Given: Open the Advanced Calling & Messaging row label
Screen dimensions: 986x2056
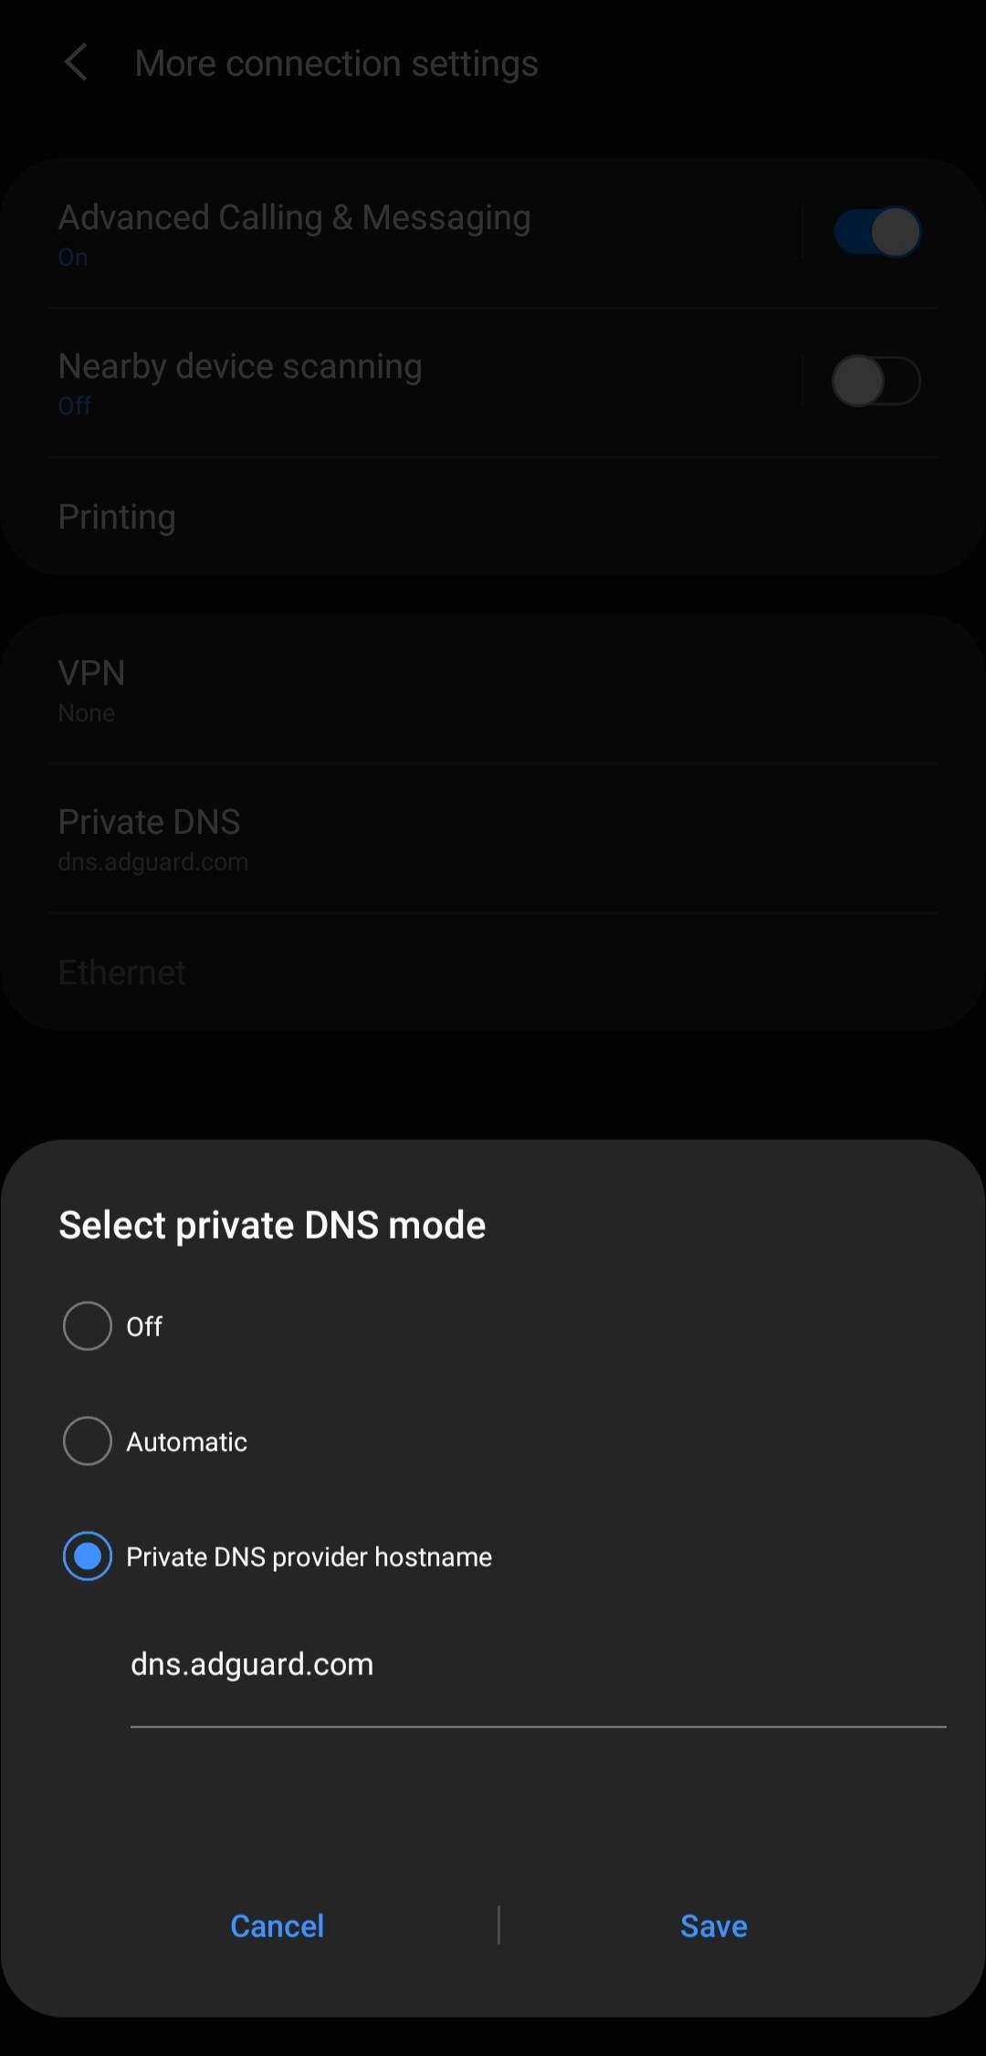Looking at the screenshot, I should [294, 218].
